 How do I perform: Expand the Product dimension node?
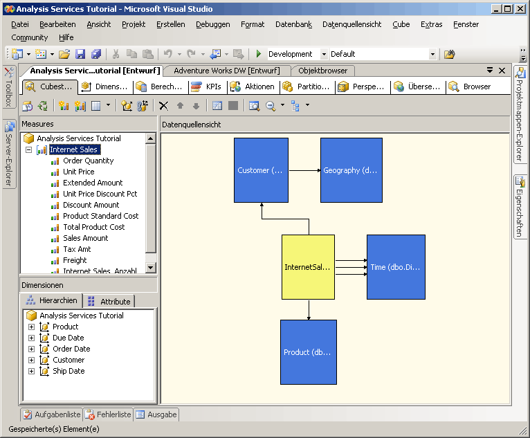[31, 327]
